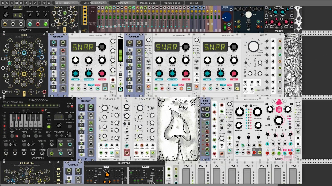The height and width of the screenshot is (186, 332).
Task: Click the Cable opacity slider
Action: coord(65,3)
